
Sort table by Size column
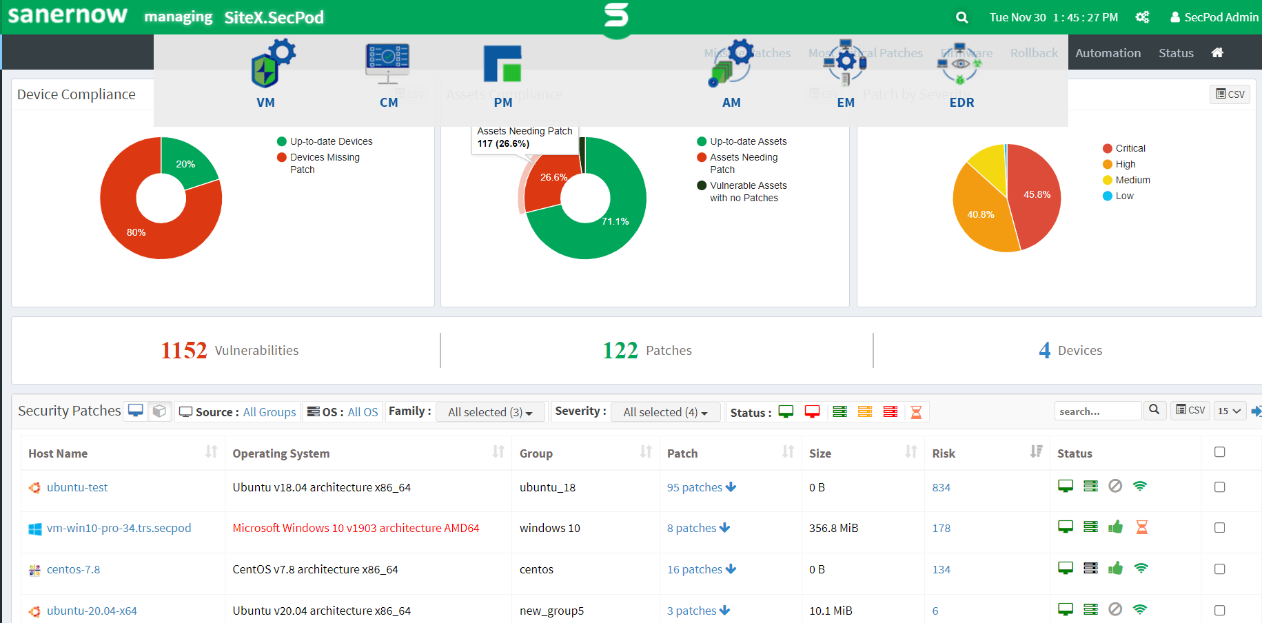click(x=910, y=451)
